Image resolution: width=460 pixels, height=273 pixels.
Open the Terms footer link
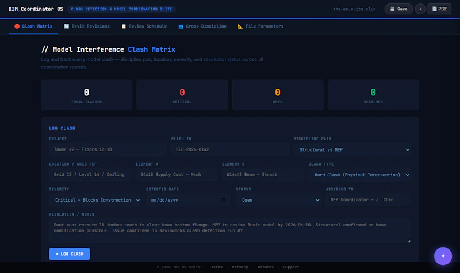[217, 267]
